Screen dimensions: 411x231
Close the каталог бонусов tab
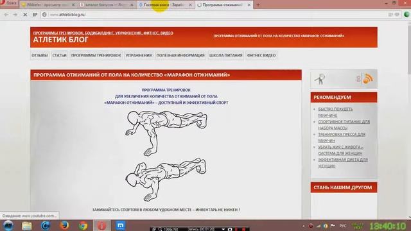(132, 4)
